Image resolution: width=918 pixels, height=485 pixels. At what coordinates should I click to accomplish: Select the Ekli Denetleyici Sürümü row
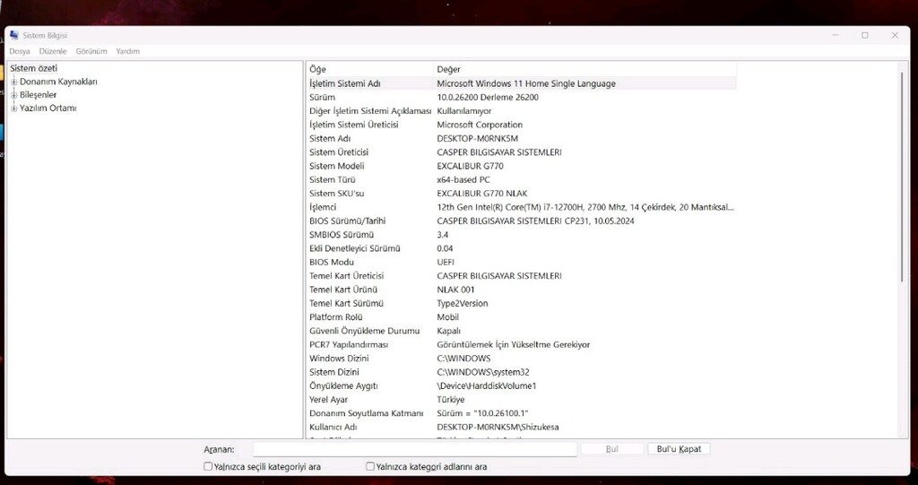[521, 248]
